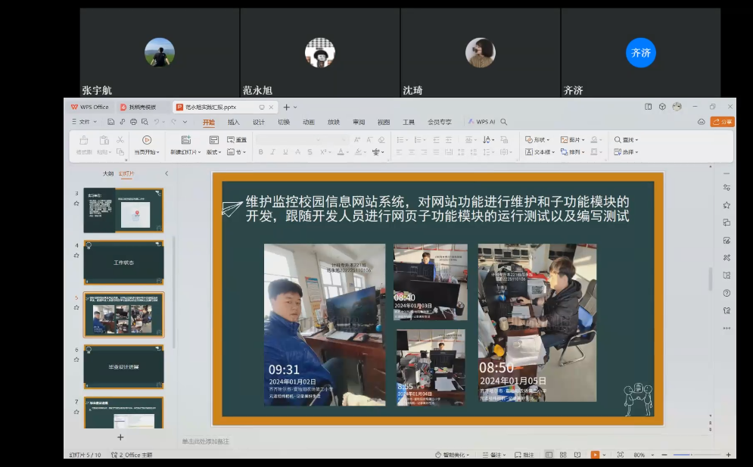Switch to the 插入 ribbon tab

(x=234, y=122)
